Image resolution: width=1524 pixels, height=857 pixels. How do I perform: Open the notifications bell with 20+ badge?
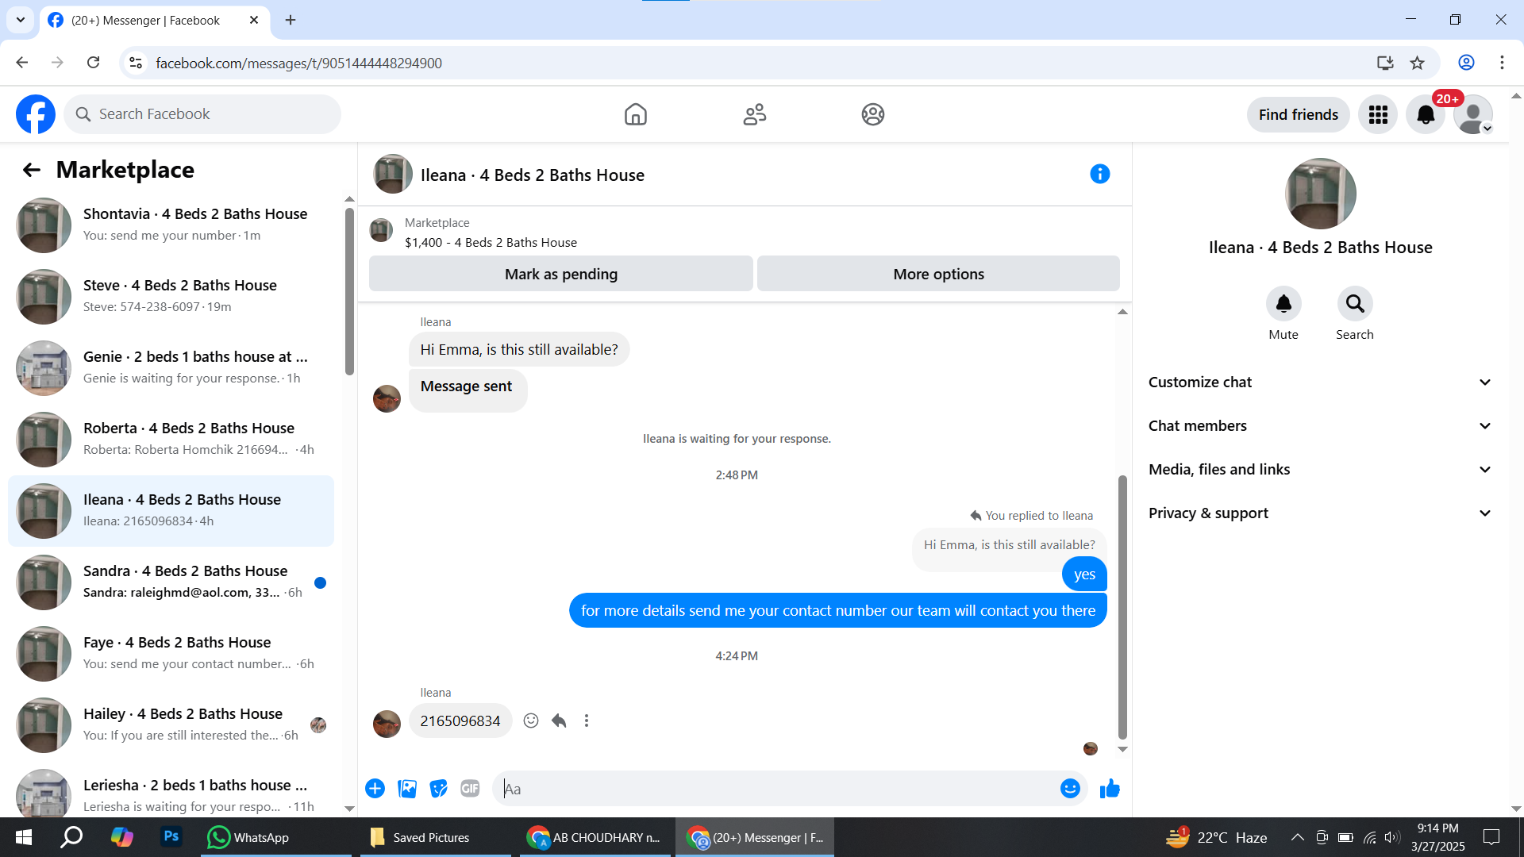pyautogui.click(x=1426, y=114)
